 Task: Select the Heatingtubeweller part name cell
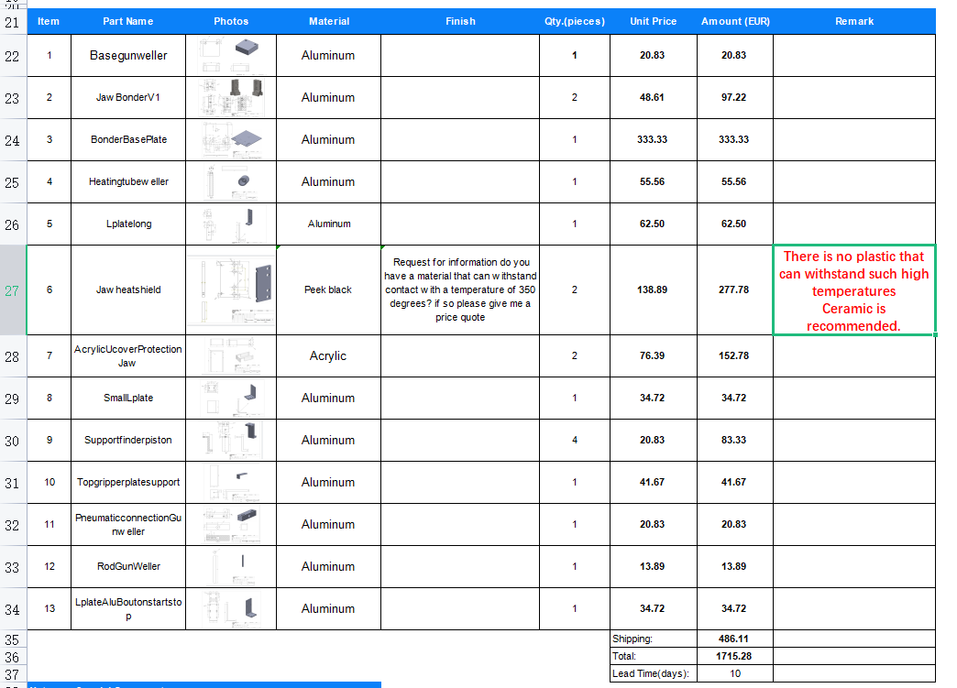pos(128,181)
